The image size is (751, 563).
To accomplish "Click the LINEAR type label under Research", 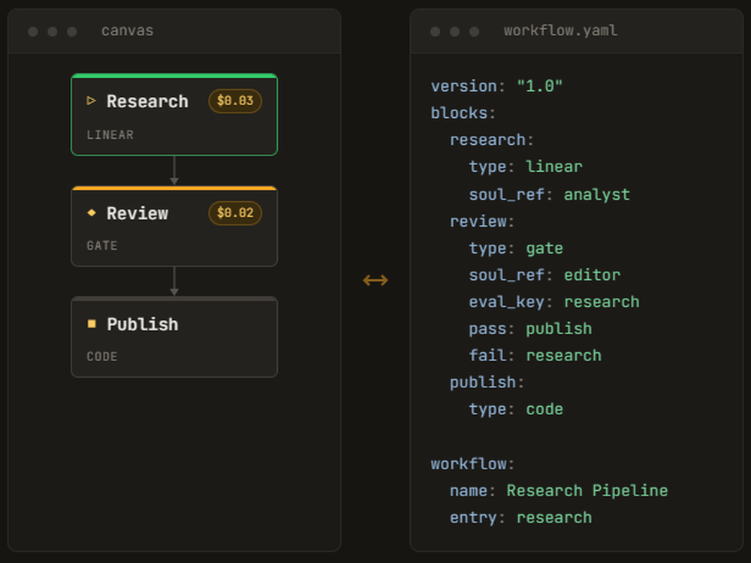I will point(110,135).
